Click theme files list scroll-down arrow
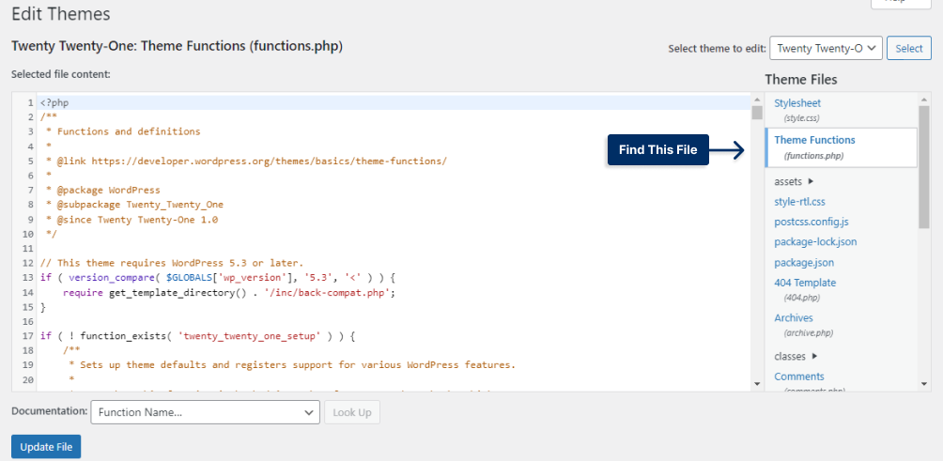Image resolution: width=943 pixels, height=461 pixels. pos(924,383)
